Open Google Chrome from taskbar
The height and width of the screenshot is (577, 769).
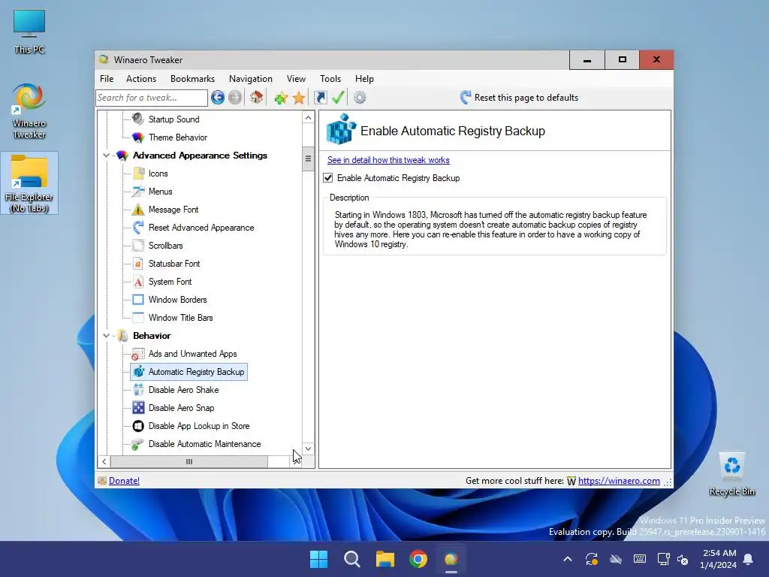click(x=418, y=559)
